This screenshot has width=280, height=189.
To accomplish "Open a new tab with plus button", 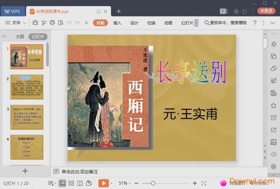I will 119,11.
